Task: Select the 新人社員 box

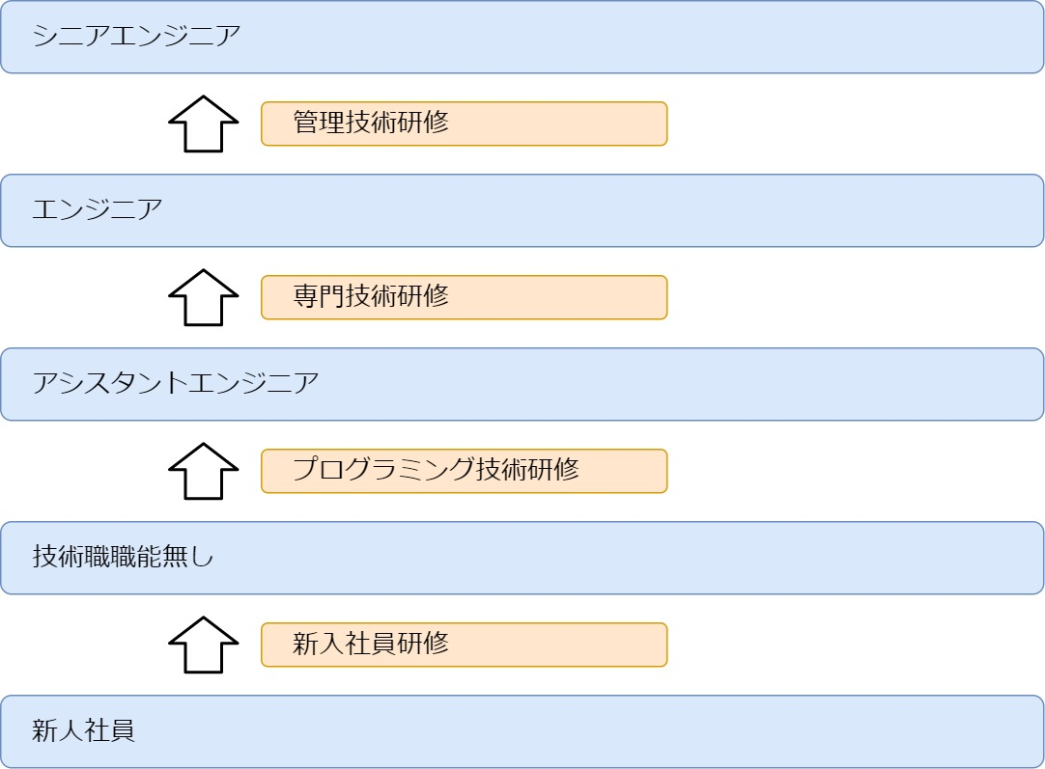Action: [x=522, y=731]
